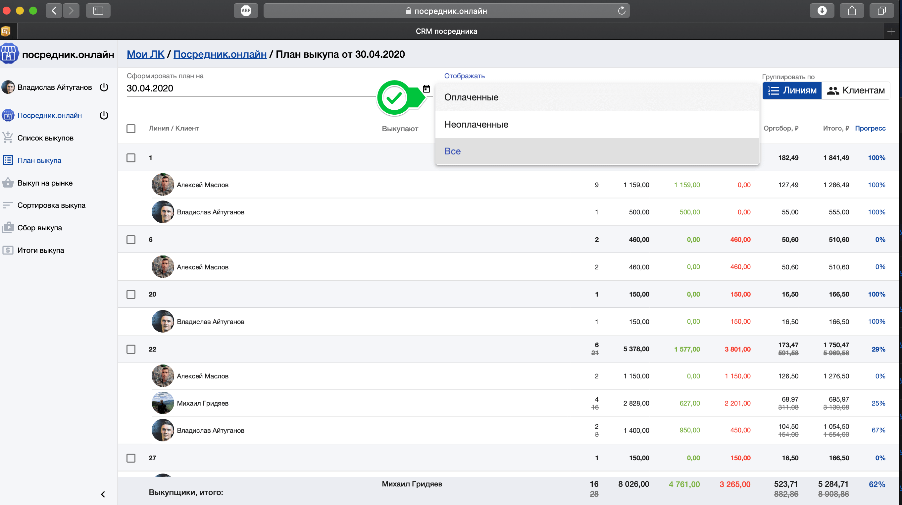The height and width of the screenshot is (505, 902).
Task: Collapse the sidebar with the chevron arrow
Action: 103,494
